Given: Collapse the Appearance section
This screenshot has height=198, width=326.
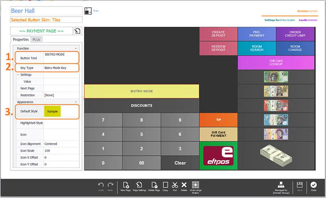Looking at the screenshot, I should (76, 102).
